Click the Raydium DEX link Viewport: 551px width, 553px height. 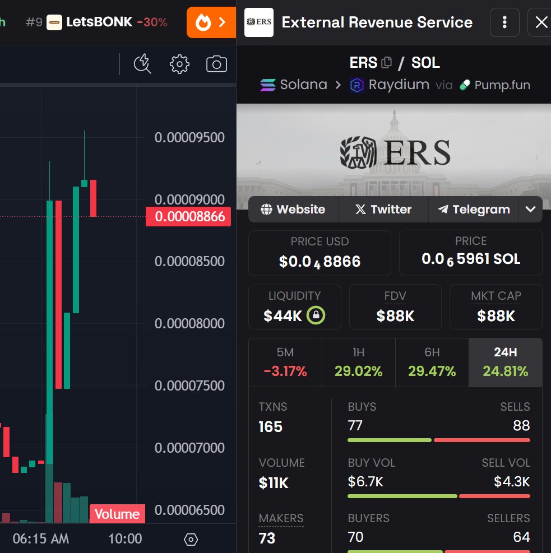(x=390, y=85)
